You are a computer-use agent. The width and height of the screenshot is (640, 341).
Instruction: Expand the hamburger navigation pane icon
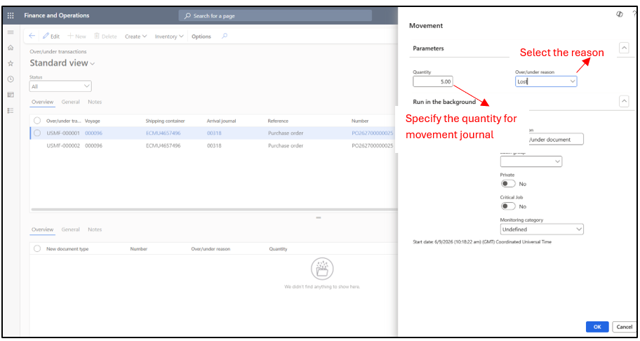pos(11,32)
